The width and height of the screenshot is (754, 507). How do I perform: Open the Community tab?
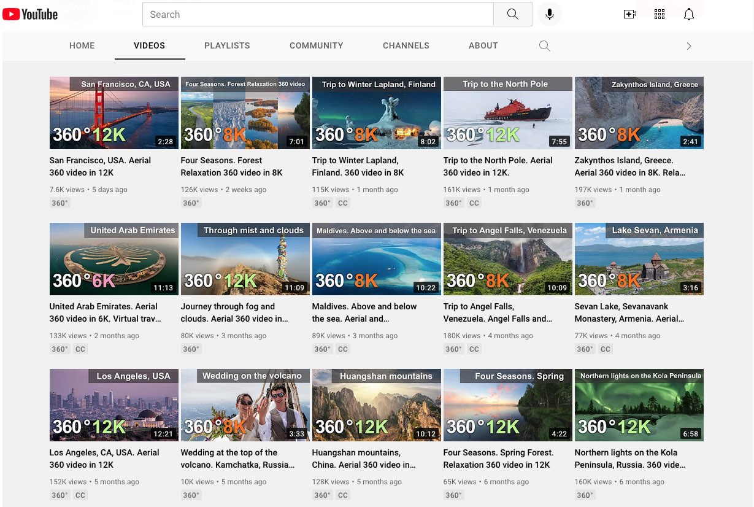pos(316,45)
